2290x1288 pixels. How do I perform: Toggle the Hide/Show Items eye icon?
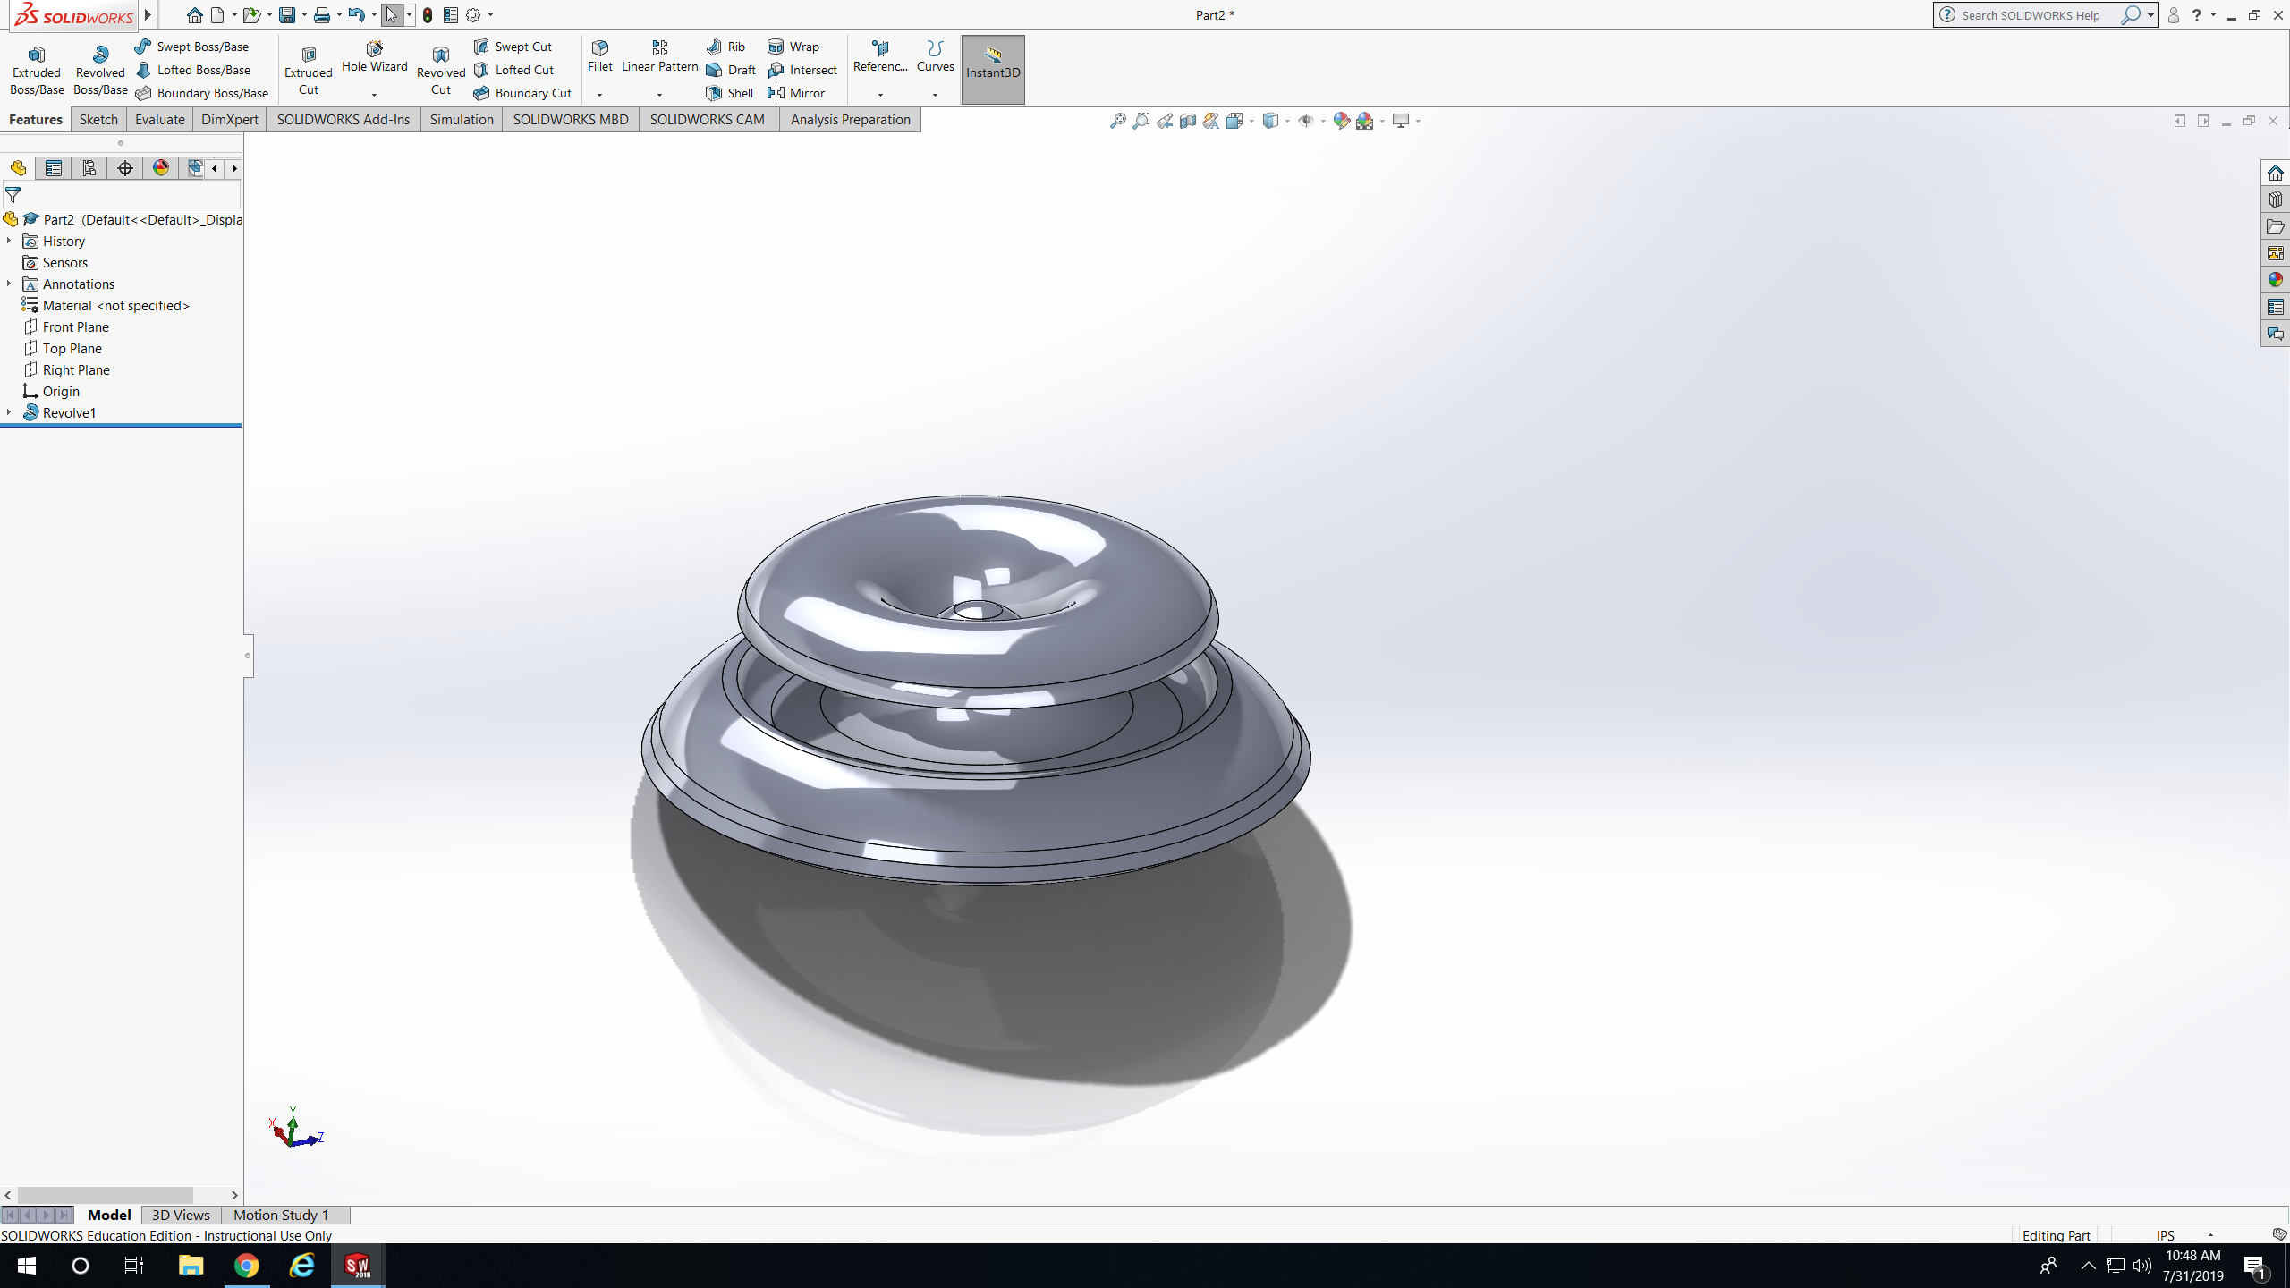point(1306,121)
